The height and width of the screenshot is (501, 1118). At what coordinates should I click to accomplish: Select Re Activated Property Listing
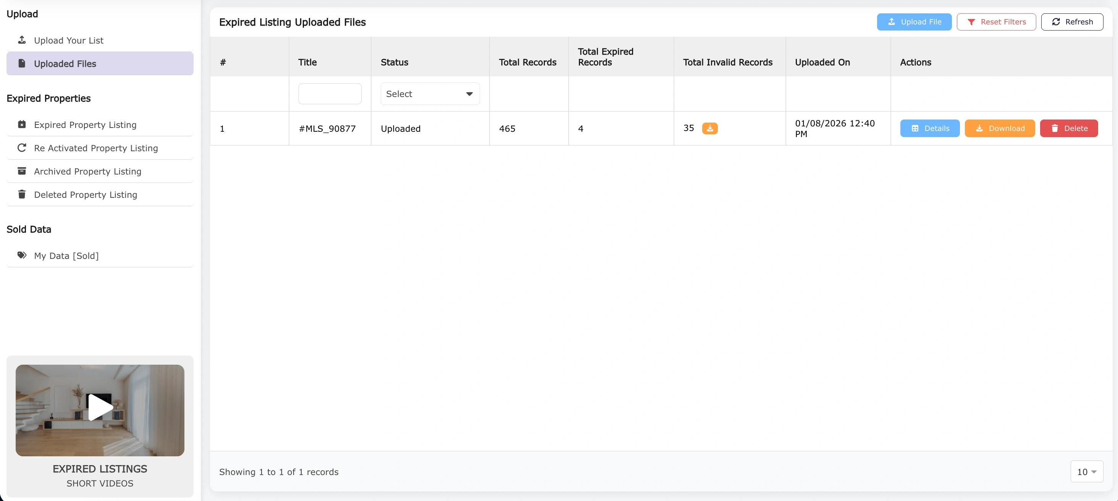point(96,148)
